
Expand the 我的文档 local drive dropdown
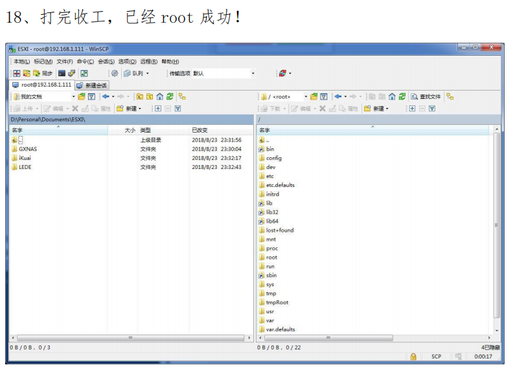(x=73, y=97)
